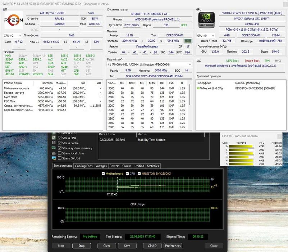Expand the memory module Kingston KF560C40-8 dropdown

click(149, 64)
